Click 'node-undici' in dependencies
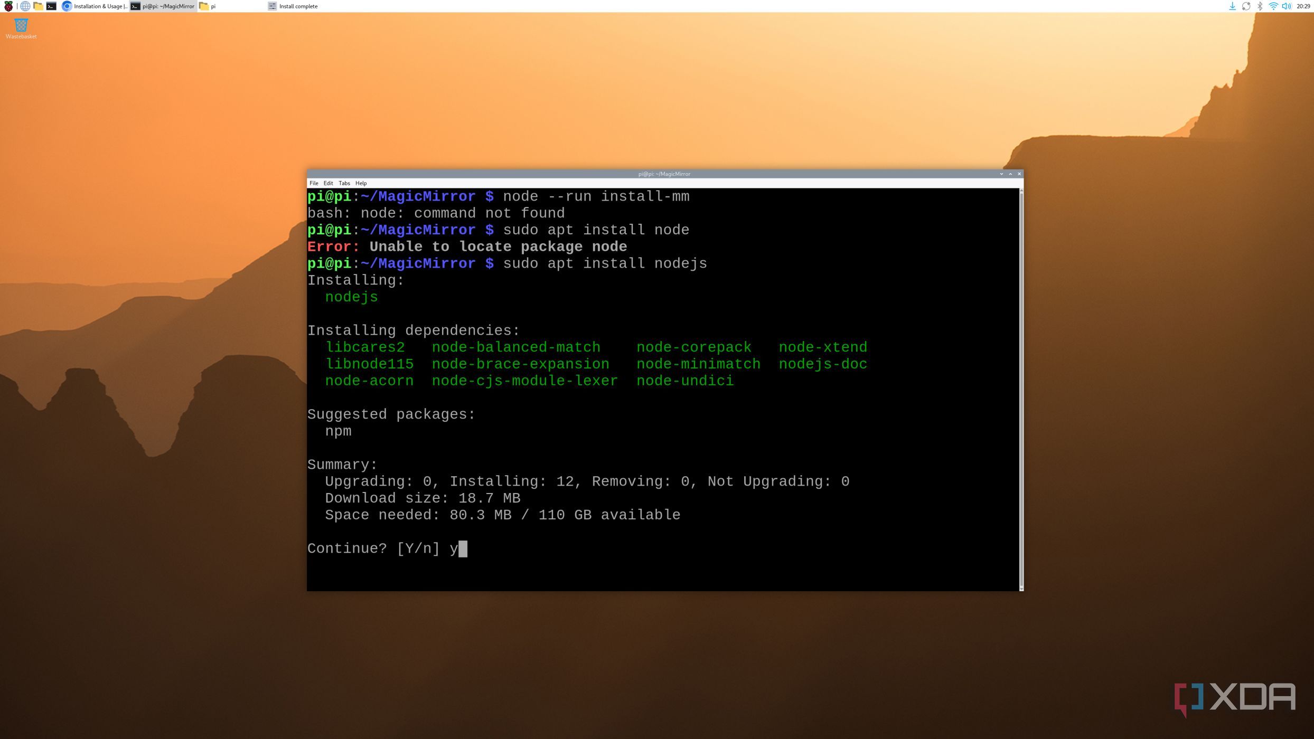 (x=685, y=381)
